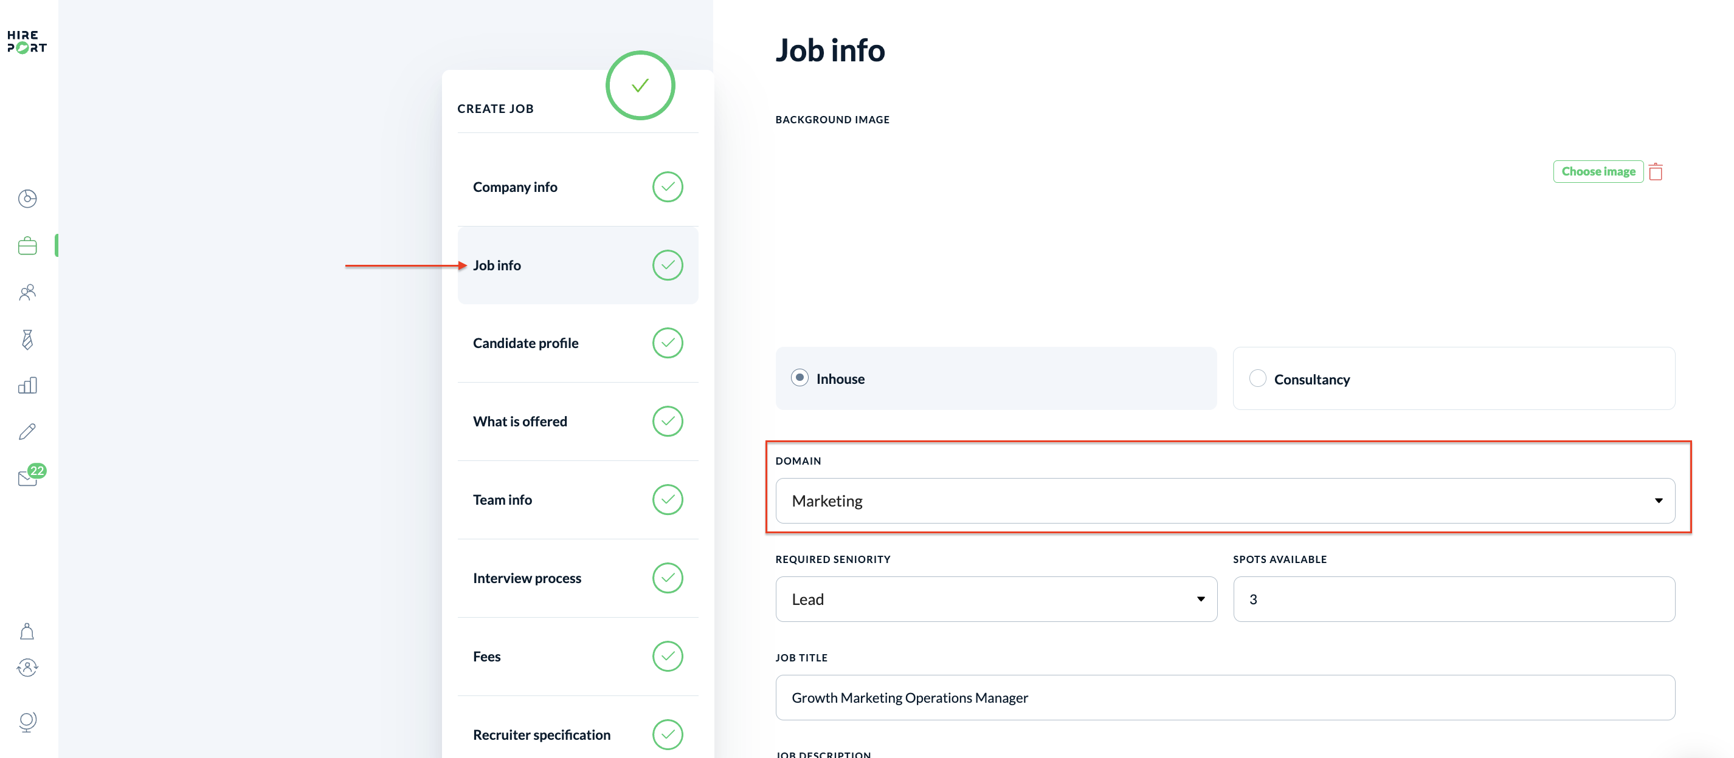Image resolution: width=1734 pixels, height=758 pixels.
Task: Go to What is offered step
Action: (578, 422)
